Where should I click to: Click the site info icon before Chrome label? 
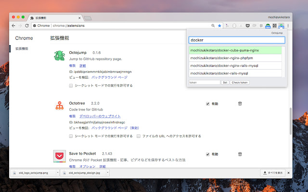point(35,25)
